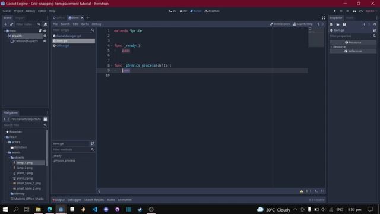380x214 pixels.
Task: Switch to 3D workspace
Action: coord(183,11)
